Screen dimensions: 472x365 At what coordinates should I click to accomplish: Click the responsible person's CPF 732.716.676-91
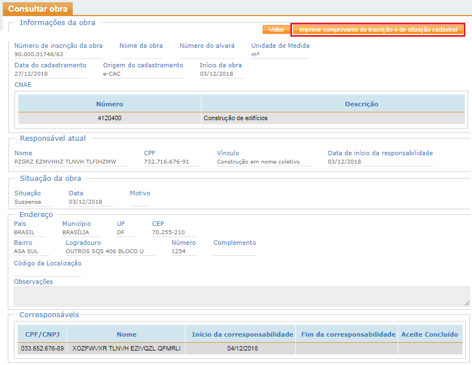166,162
